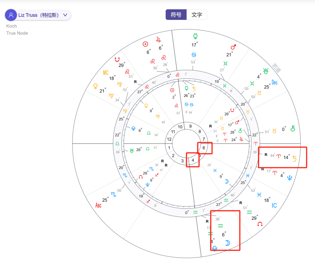Switch to the 符号 symbol tab

click(176, 15)
